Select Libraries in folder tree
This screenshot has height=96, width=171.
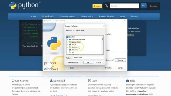74,47
